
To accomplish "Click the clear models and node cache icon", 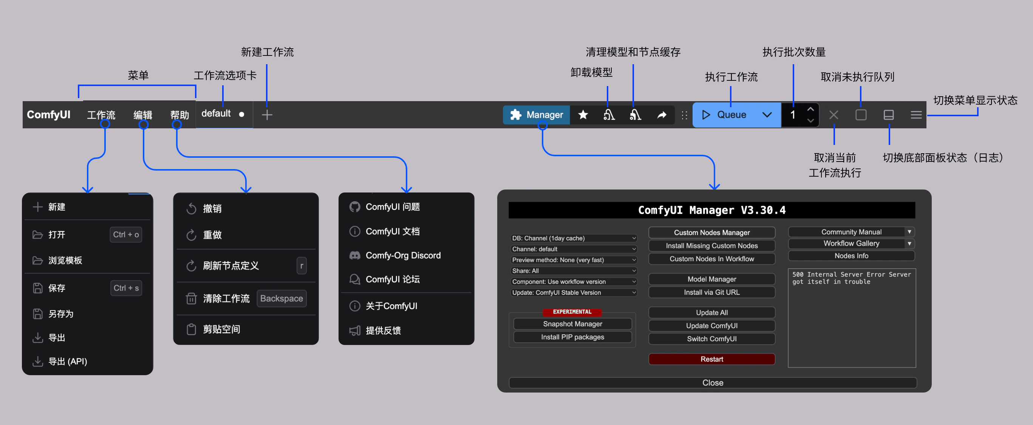I will click(x=635, y=115).
